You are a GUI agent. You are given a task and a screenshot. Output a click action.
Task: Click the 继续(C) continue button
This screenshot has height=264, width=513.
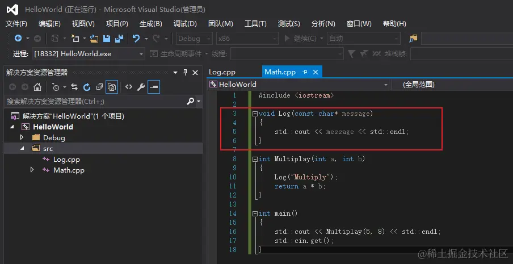pyautogui.click(x=300, y=39)
